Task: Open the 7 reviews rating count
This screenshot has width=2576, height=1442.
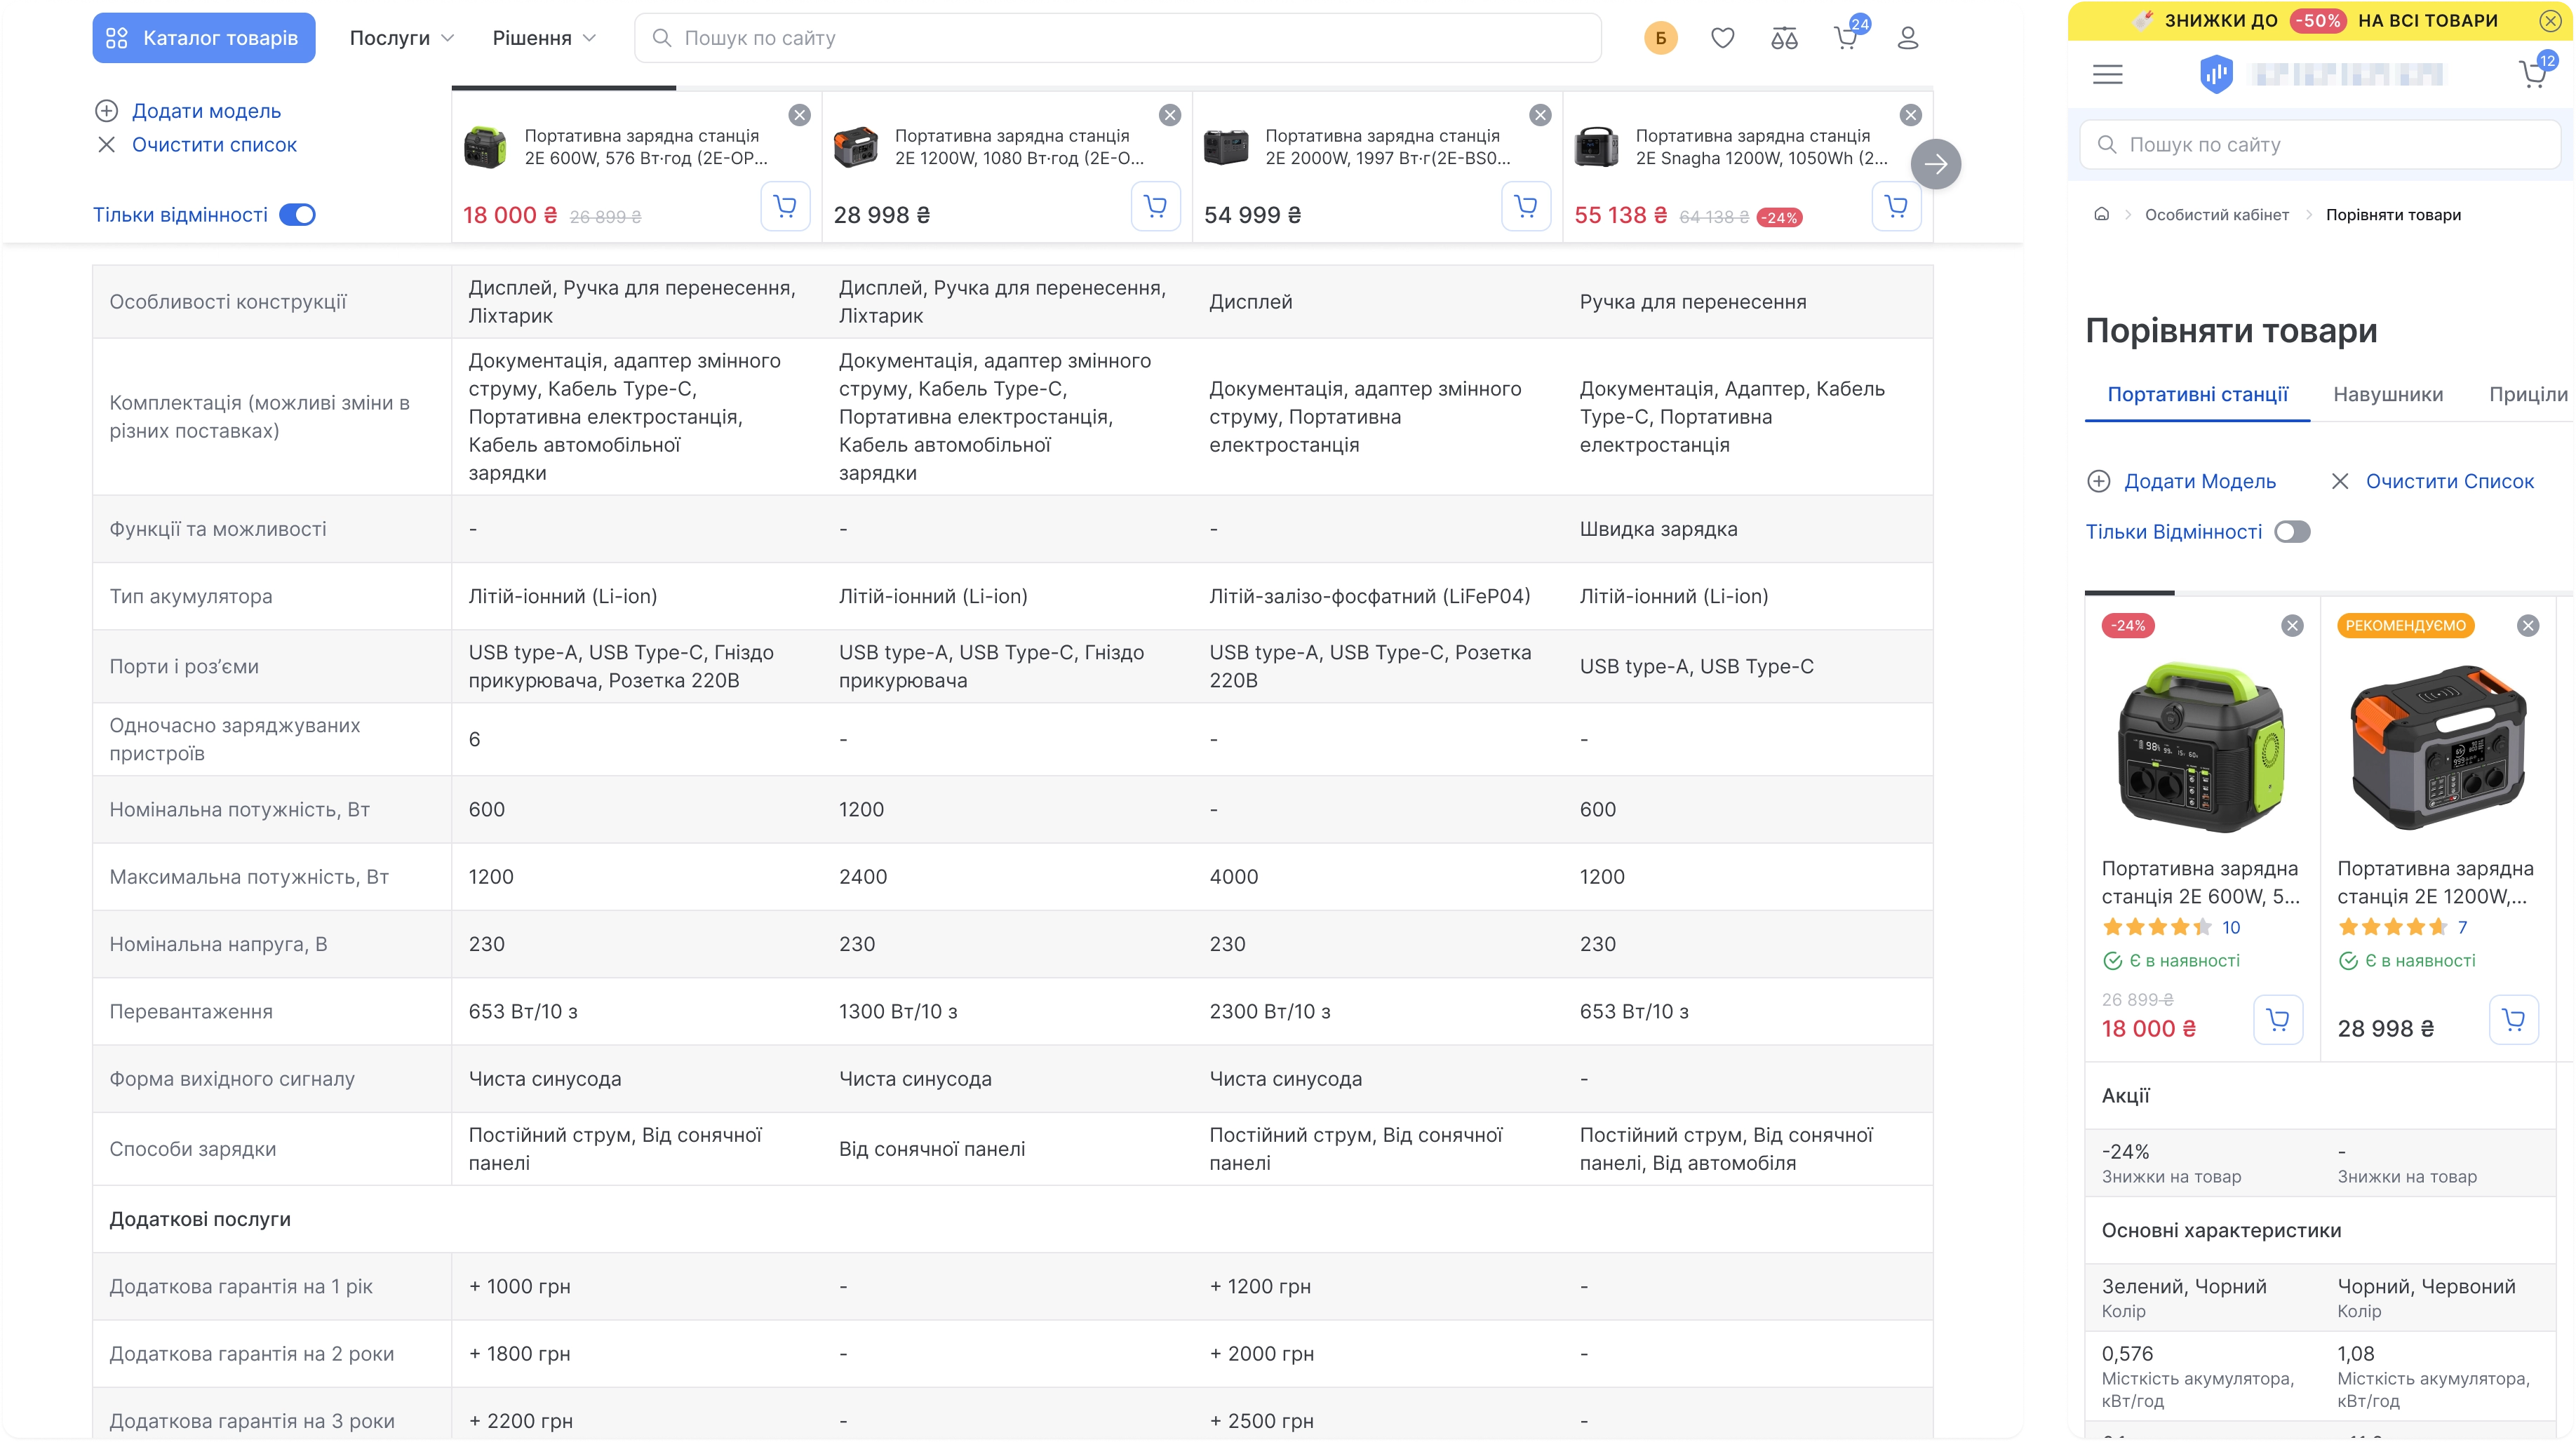Action: (2462, 927)
